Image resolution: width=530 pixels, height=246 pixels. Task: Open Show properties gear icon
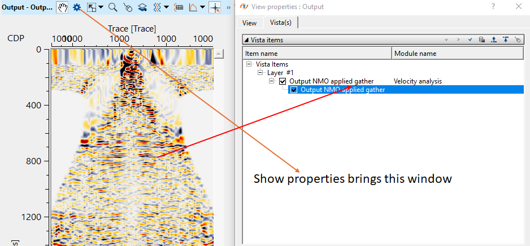tap(77, 7)
